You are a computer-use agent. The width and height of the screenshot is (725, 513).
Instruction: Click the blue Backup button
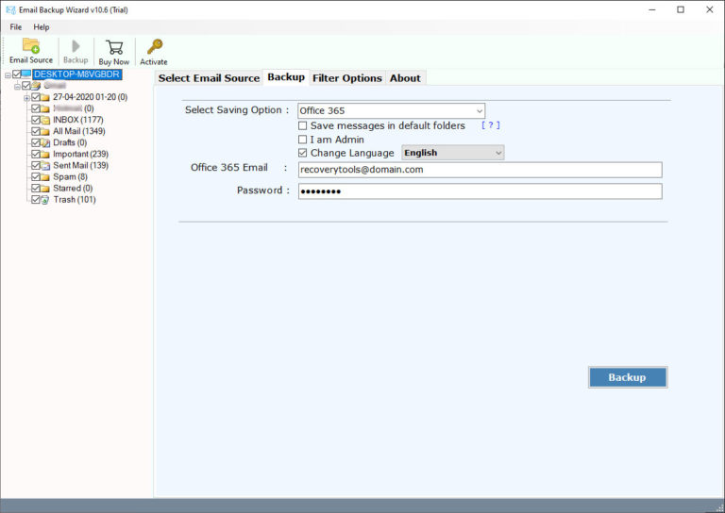click(628, 377)
